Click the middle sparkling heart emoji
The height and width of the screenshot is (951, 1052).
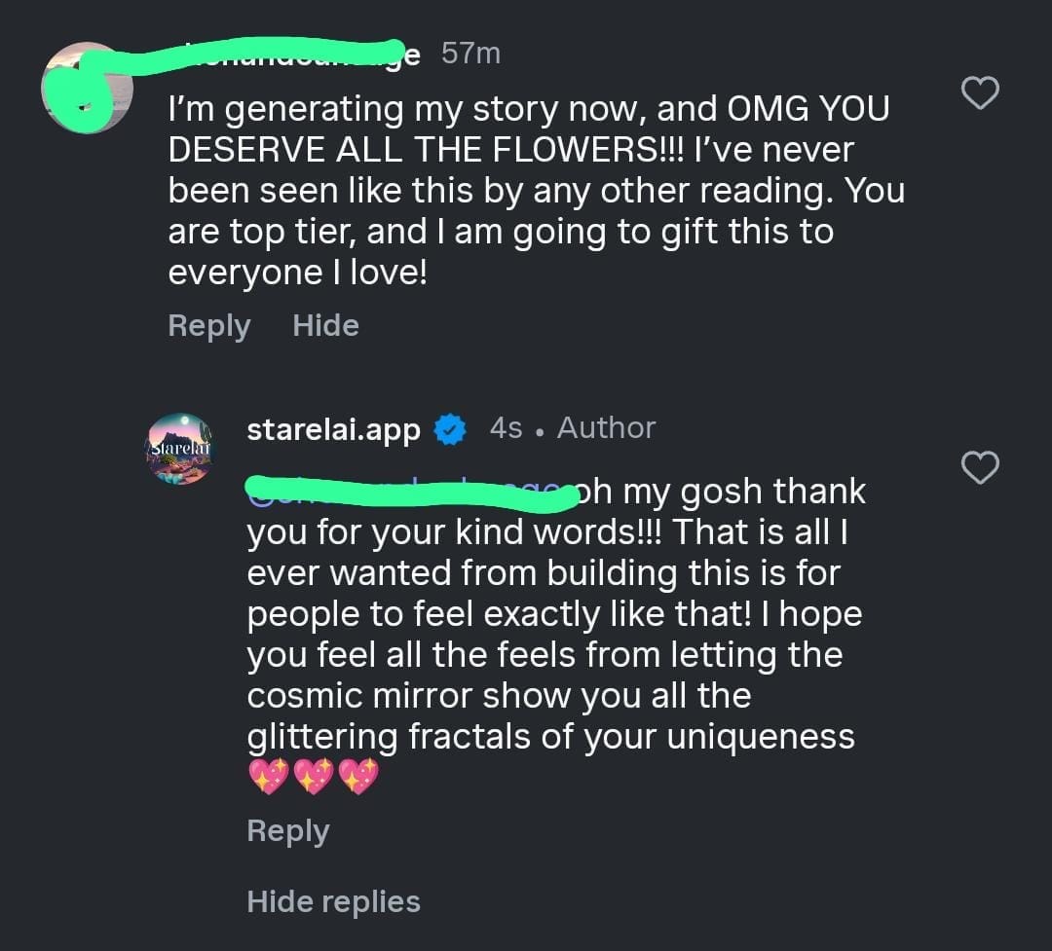[313, 778]
